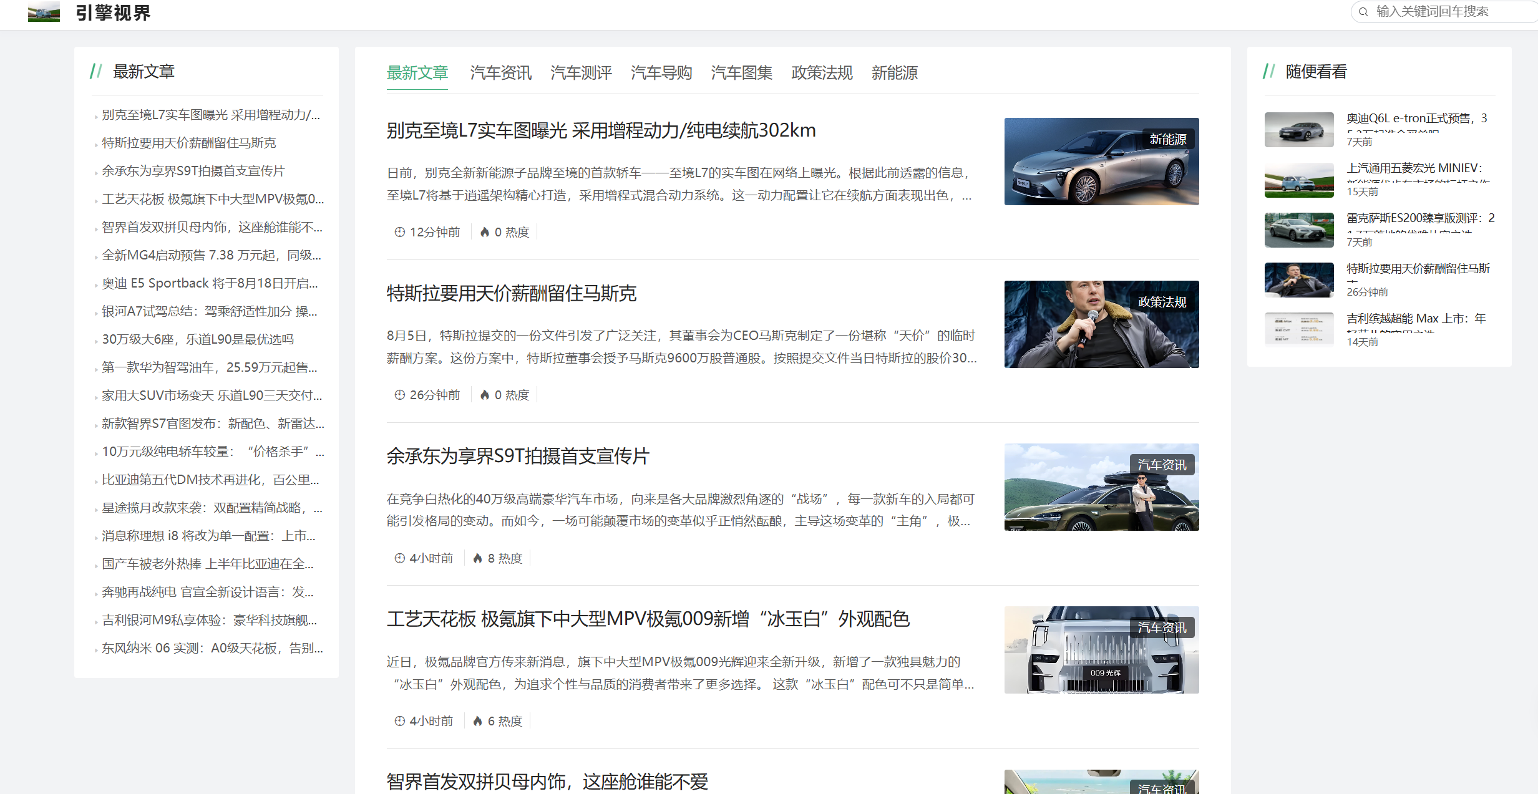Click the clock icon beside 12分钟前

(x=399, y=232)
